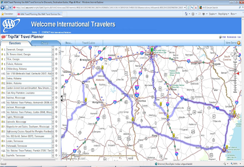Click the pin icon for Linden, Tennessee
This screenshot has width=244, height=167.
2,141
